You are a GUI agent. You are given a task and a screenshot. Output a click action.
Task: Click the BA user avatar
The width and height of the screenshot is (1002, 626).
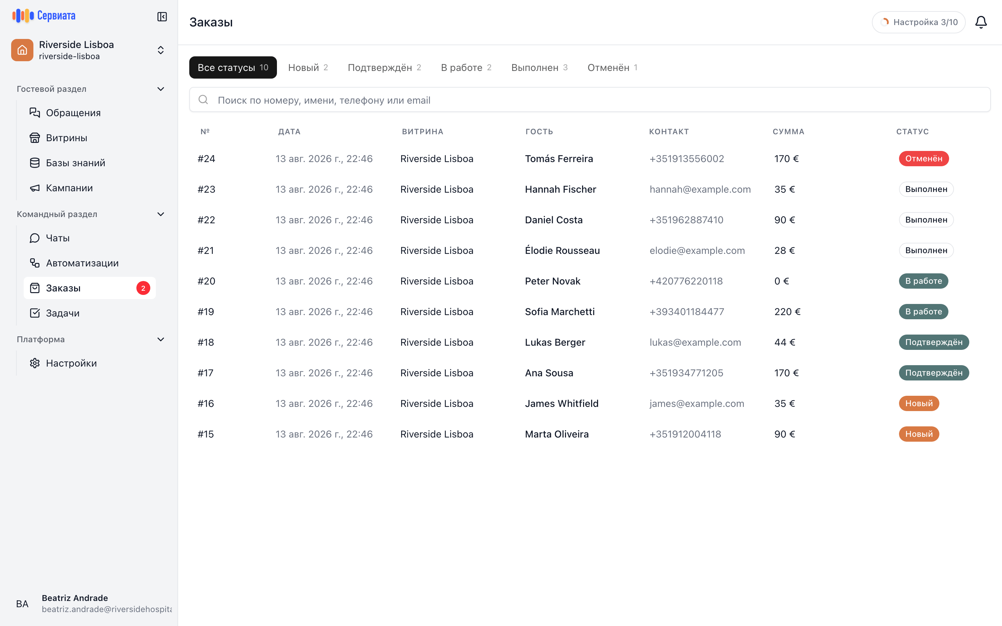22,604
